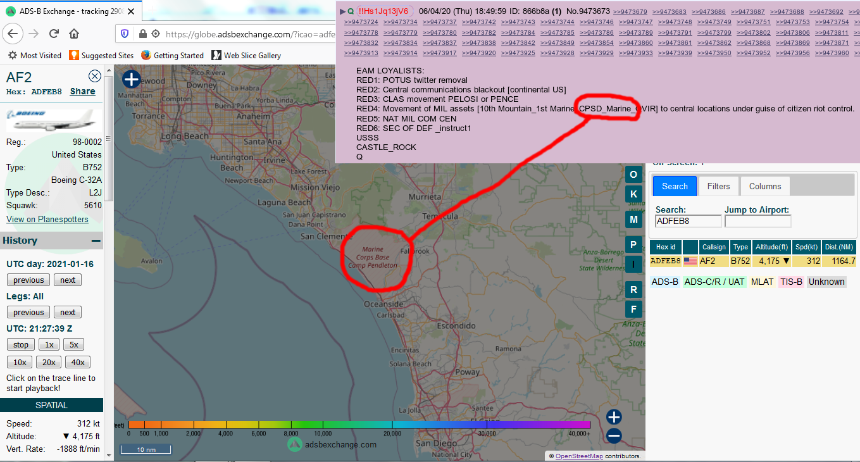The image size is (860, 462).
Task: Set playback speed to 5x
Action: click(x=73, y=344)
